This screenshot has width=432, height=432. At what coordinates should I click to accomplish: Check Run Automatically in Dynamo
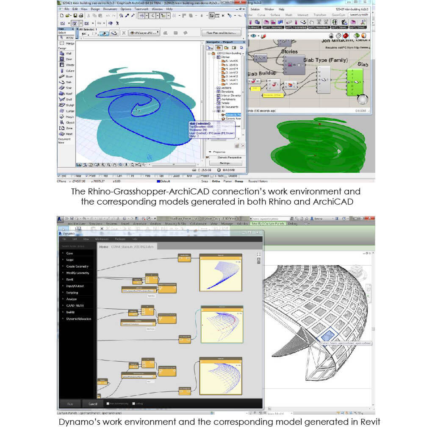click(x=108, y=403)
